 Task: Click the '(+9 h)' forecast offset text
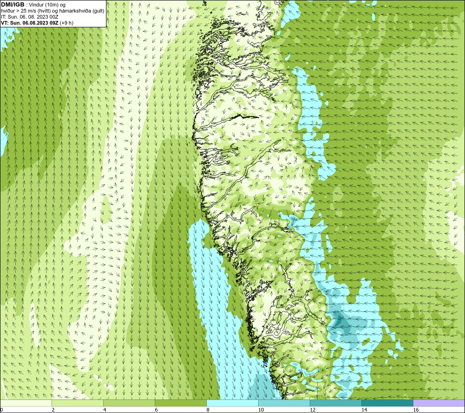coord(66,23)
